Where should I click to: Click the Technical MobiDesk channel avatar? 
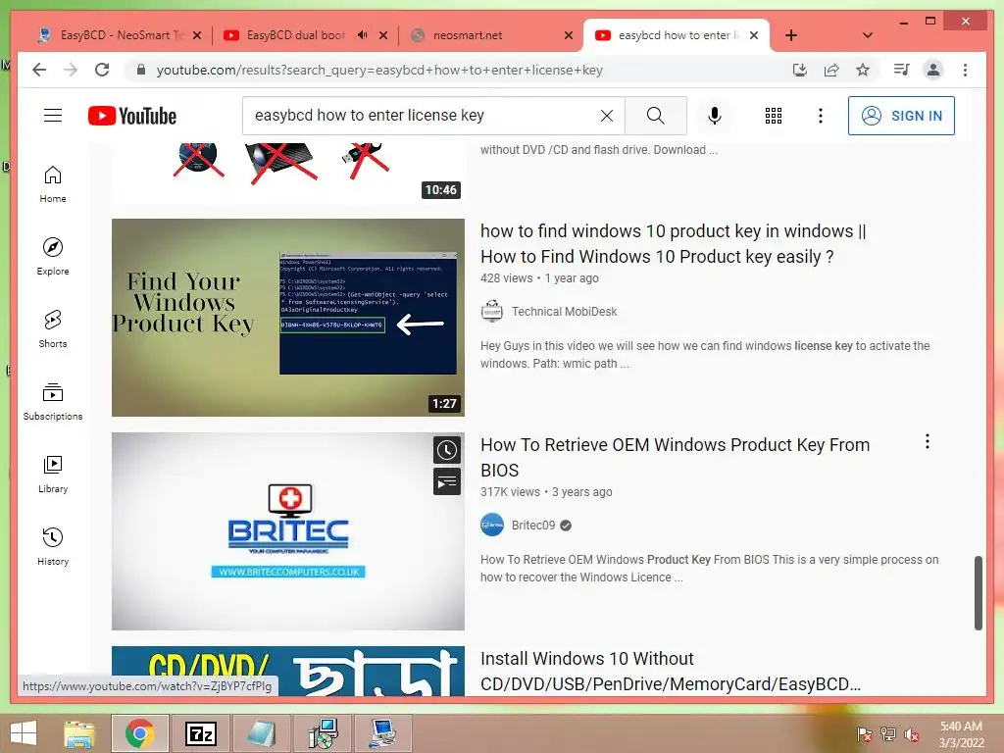pyautogui.click(x=492, y=311)
